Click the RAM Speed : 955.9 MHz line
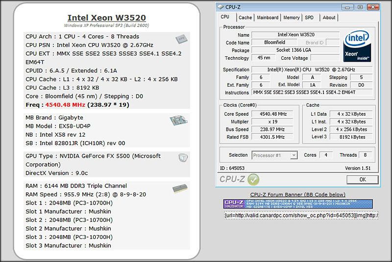The width and height of the screenshot is (392, 262). (x=86, y=194)
